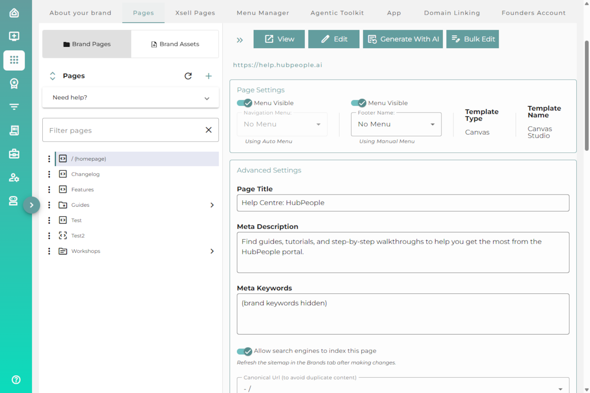
Task: Click the Bulk Edit button
Action: (472, 39)
